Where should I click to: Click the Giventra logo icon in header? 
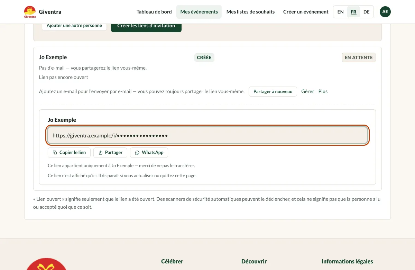(30, 12)
